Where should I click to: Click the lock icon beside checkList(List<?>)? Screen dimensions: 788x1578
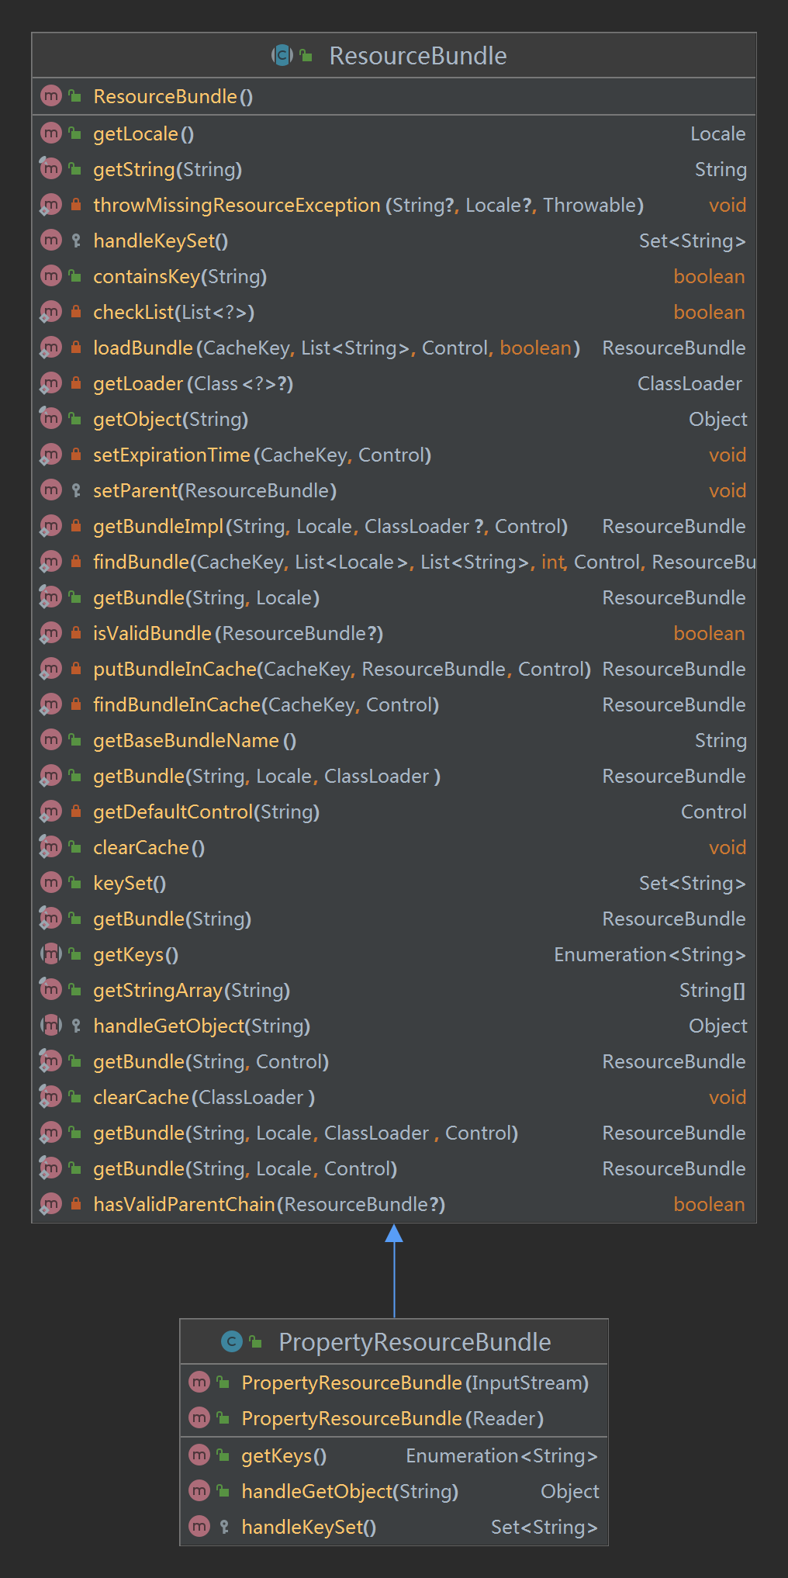coord(76,312)
